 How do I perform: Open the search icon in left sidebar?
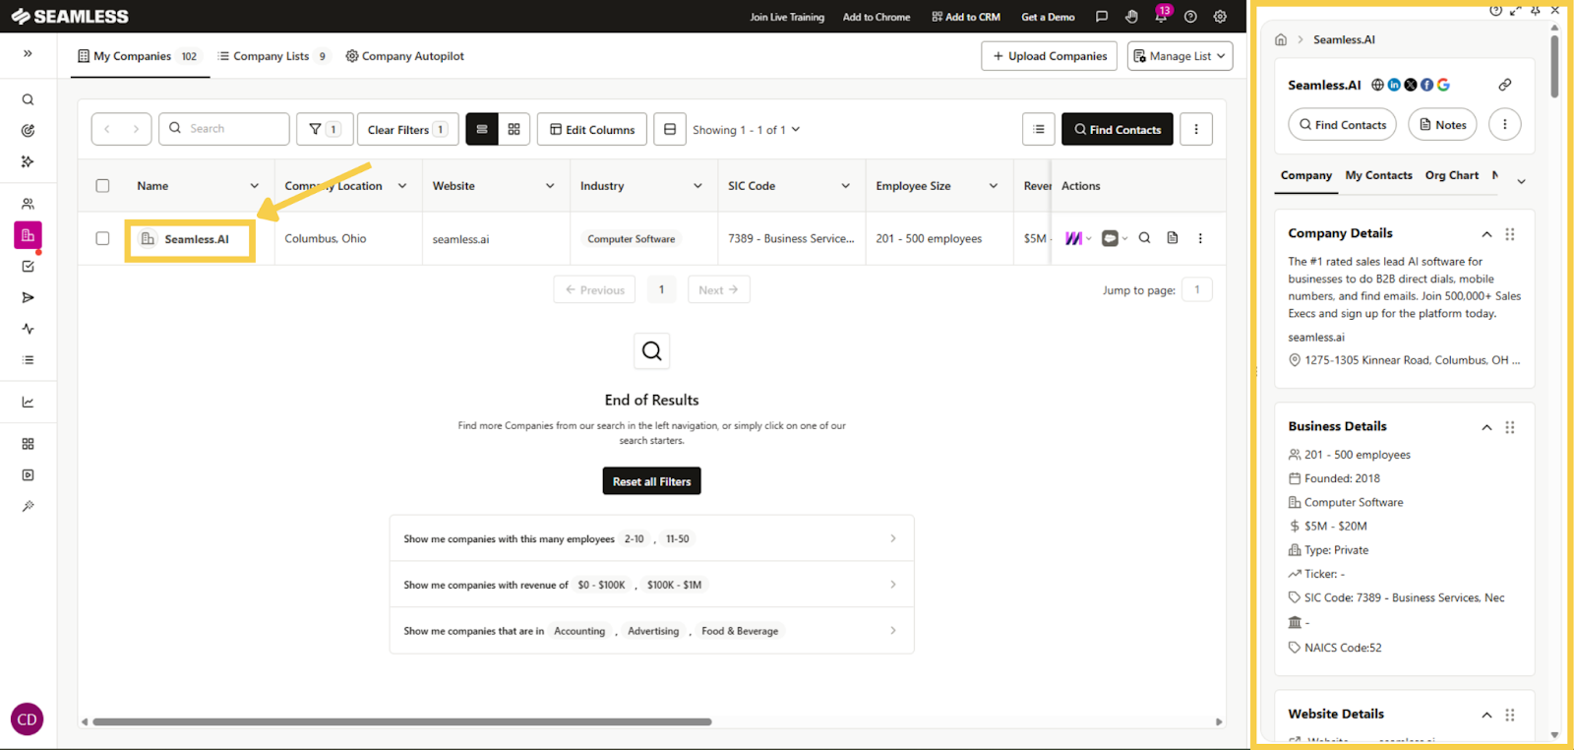(x=28, y=99)
